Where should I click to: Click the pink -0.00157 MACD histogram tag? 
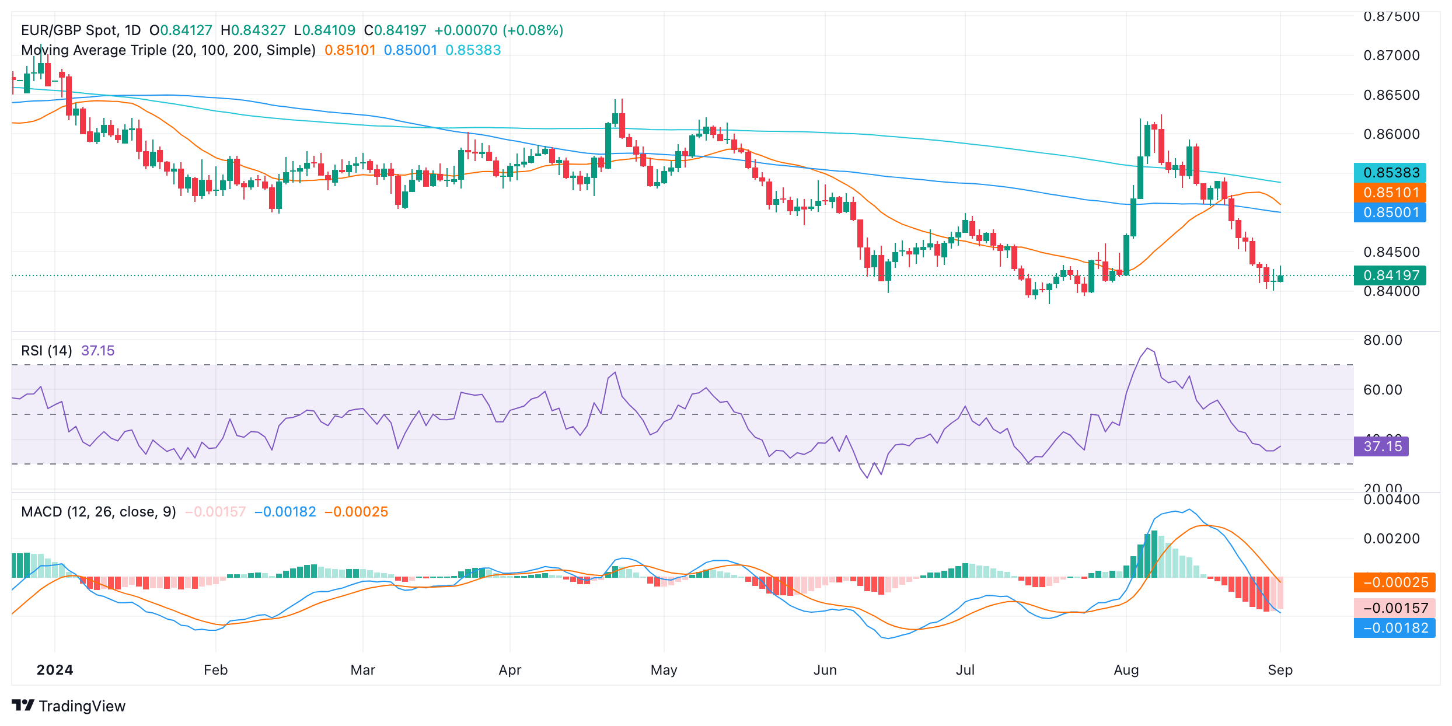1394,608
